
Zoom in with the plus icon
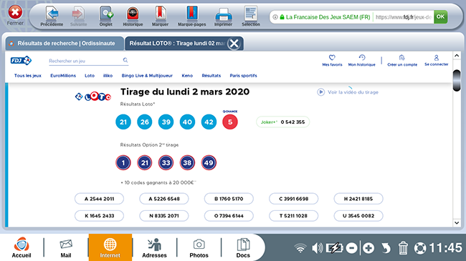tap(368, 248)
